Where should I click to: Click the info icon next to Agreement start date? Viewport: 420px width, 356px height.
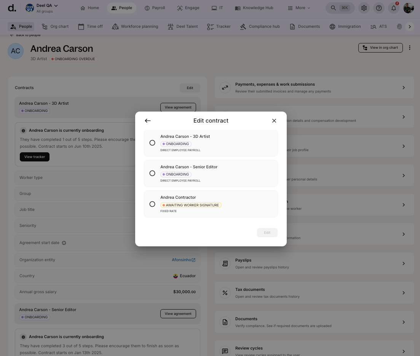click(x=64, y=243)
